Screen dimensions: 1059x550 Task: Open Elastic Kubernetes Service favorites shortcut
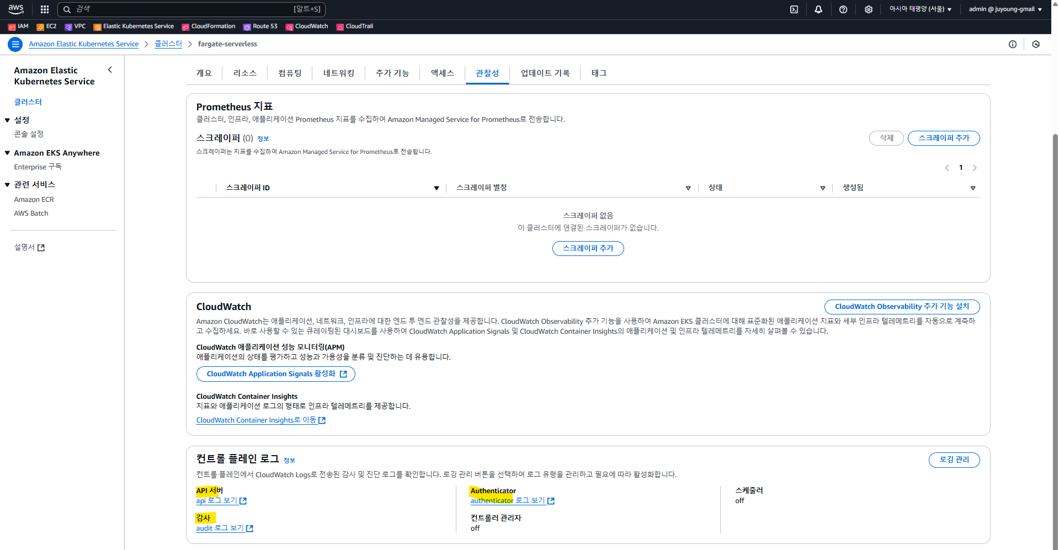click(x=134, y=26)
